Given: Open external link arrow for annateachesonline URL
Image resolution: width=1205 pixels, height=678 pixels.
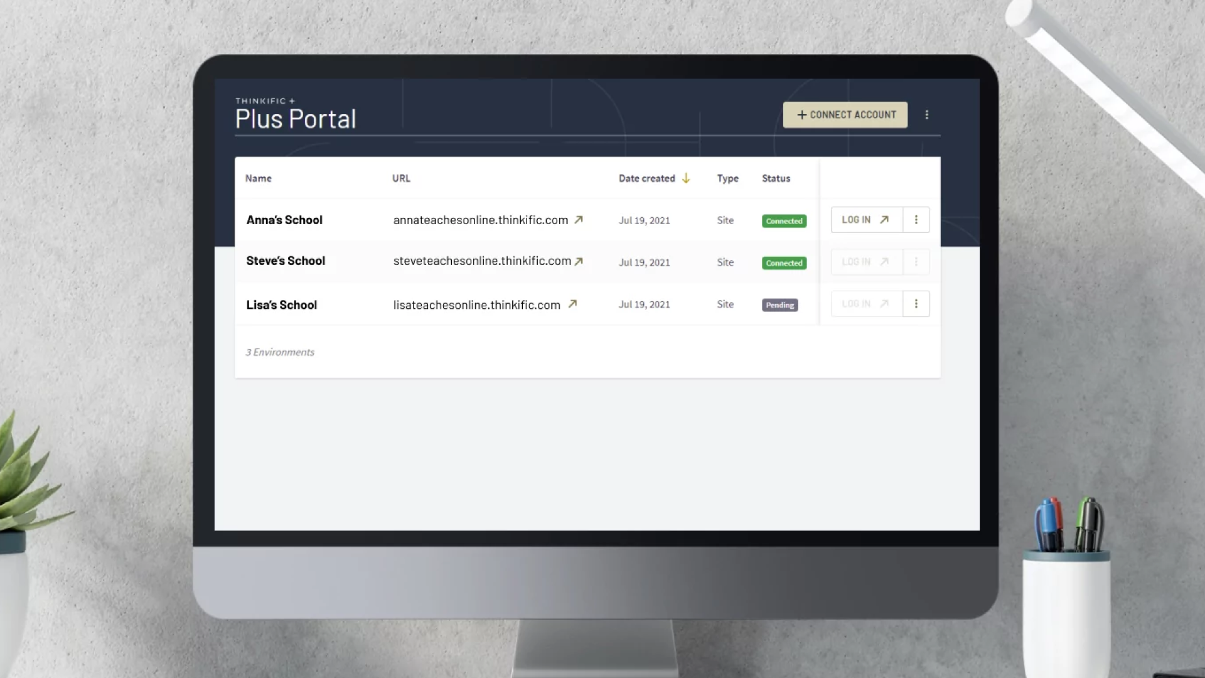Looking at the screenshot, I should coord(579,220).
